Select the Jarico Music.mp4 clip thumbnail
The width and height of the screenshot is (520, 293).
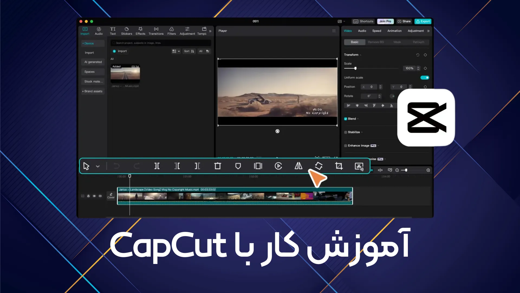coord(125,74)
